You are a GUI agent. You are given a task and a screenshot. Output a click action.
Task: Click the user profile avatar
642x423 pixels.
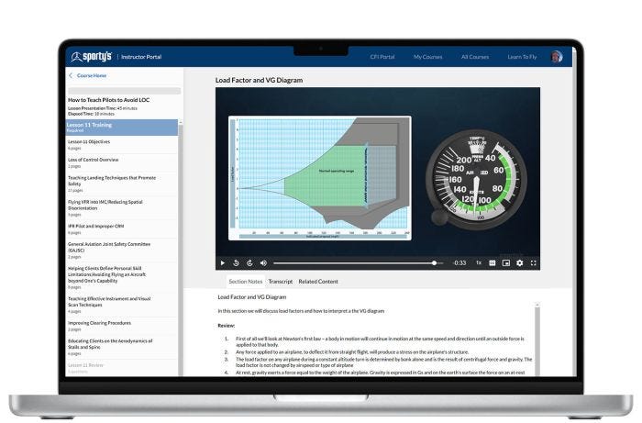(x=557, y=57)
